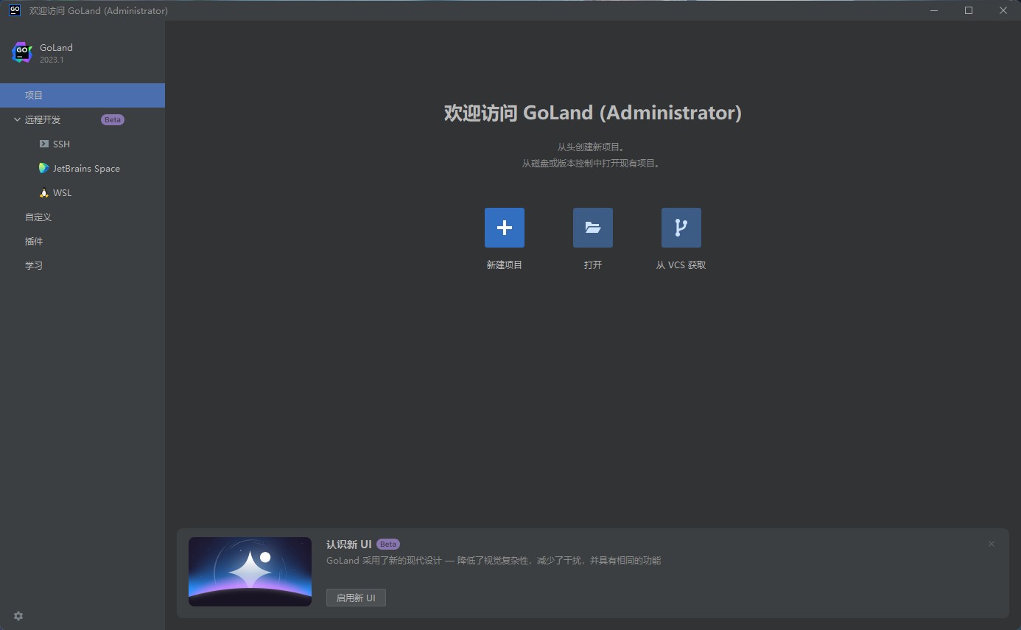
Task: Click the WSL penguin icon
Action: tap(44, 192)
